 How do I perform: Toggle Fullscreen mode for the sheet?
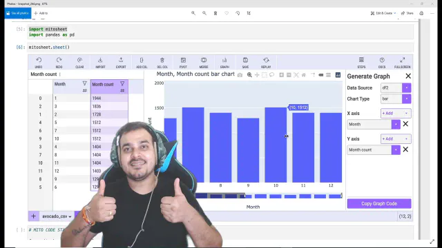click(402, 60)
